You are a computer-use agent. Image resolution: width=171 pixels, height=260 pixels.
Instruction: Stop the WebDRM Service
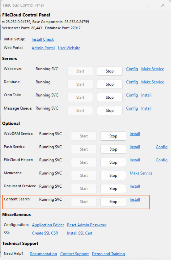pos(113,136)
